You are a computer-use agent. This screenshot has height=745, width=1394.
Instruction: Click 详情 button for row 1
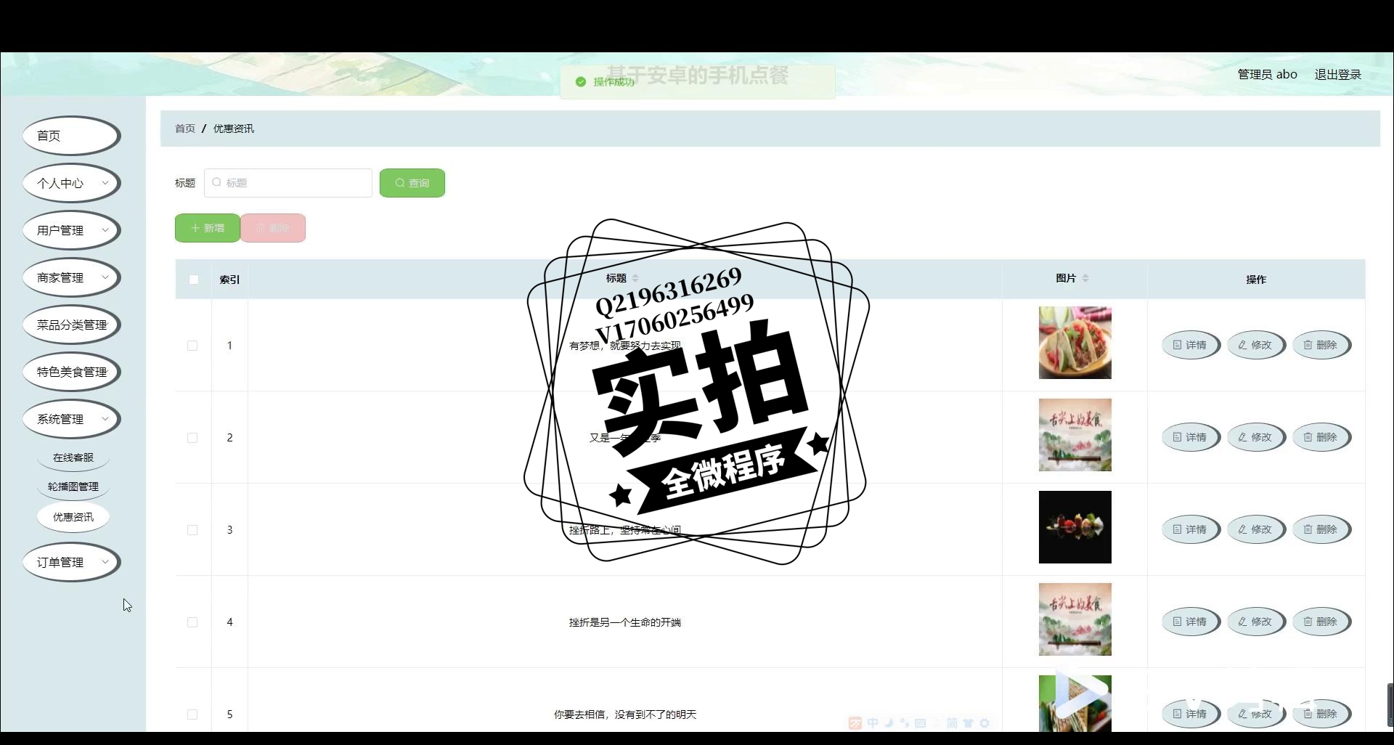[1191, 346]
